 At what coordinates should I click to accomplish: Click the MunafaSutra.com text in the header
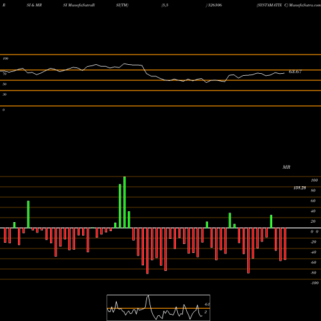tap(305, 5)
